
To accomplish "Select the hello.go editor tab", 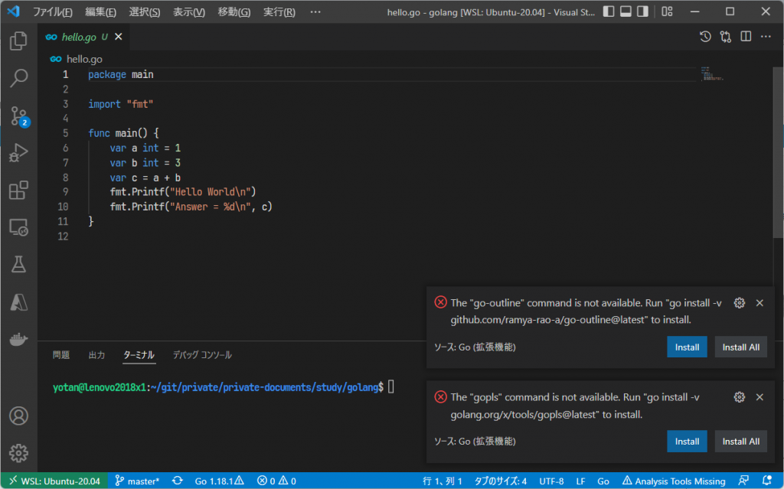I will (x=84, y=37).
